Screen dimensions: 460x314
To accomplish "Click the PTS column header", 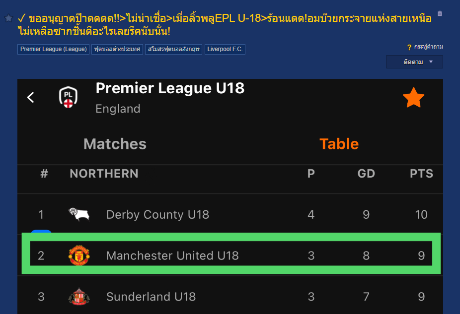I will tap(421, 174).
